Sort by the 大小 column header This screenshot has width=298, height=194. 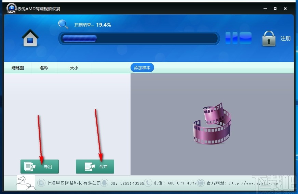(x=74, y=68)
